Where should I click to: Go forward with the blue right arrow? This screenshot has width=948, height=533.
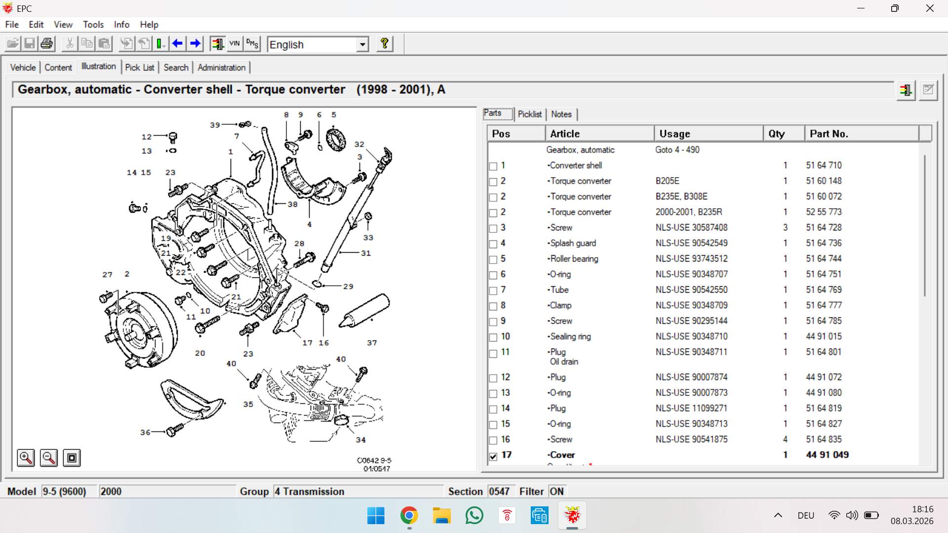196,44
